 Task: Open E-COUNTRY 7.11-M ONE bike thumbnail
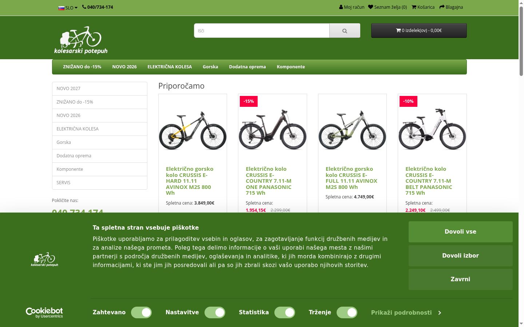[x=273, y=129]
